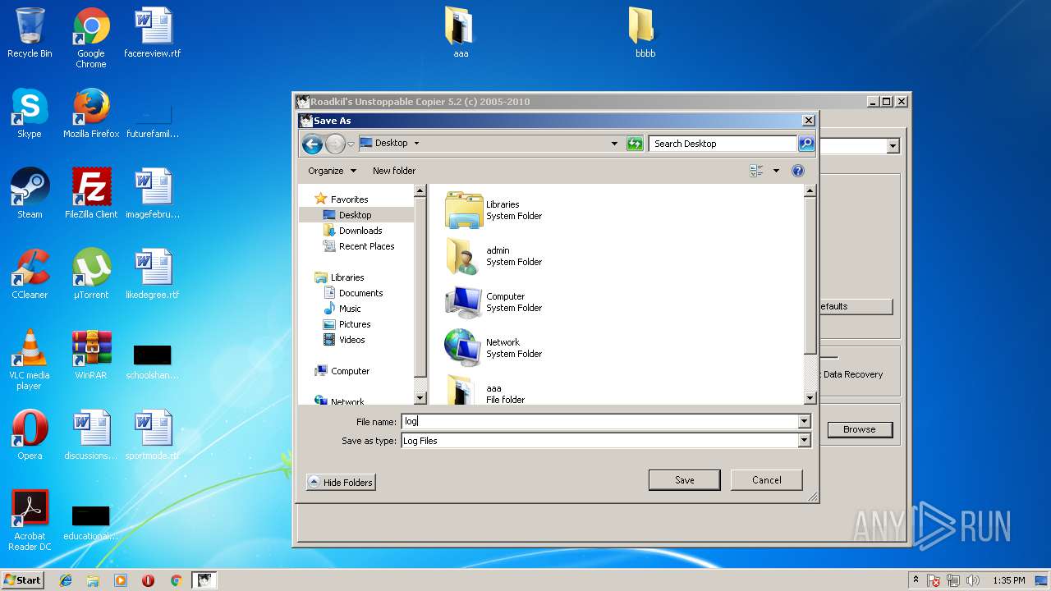Viewport: 1051px width, 591px height.
Task: Launch CCleaner desktop icon
Action: pyautogui.click(x=30, y=274)
